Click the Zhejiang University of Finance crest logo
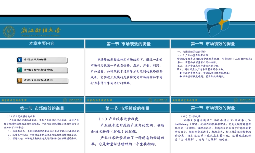255x153 pixels. coord(9,31)
